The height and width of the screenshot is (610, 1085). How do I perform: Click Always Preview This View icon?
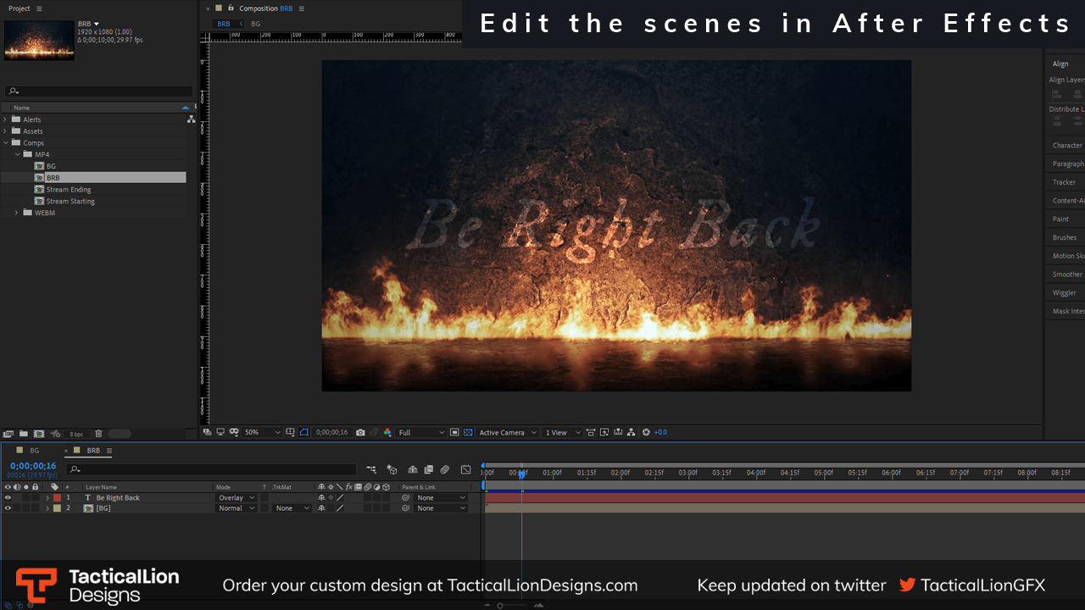click(207, 432)
